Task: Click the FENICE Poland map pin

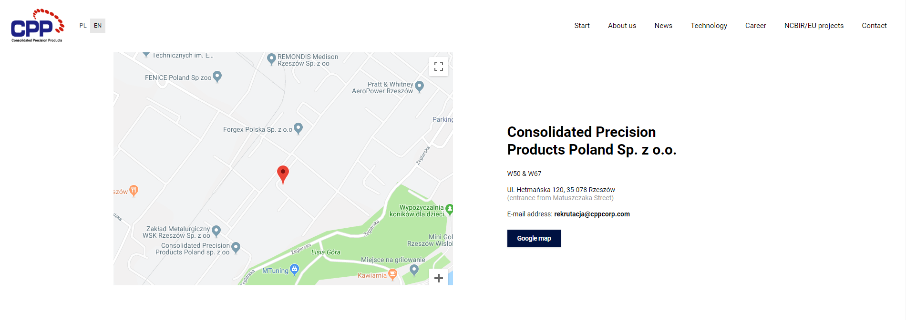Action: [217, 77]
